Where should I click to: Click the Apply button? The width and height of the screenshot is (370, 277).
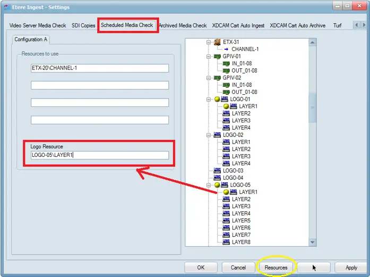click(x=351, y=267)
